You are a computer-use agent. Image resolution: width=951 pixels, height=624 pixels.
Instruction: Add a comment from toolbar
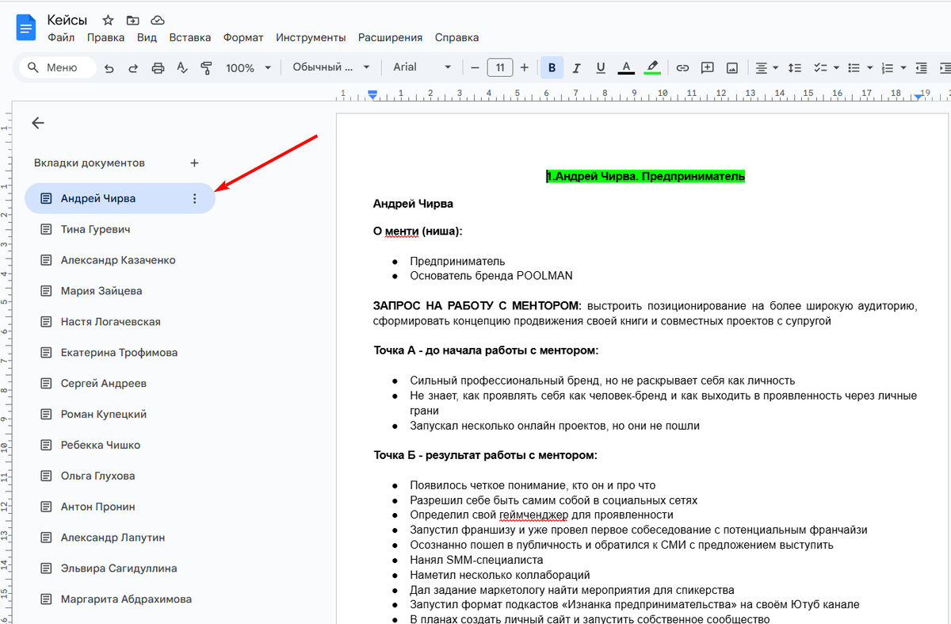click(x=707, y=67)
